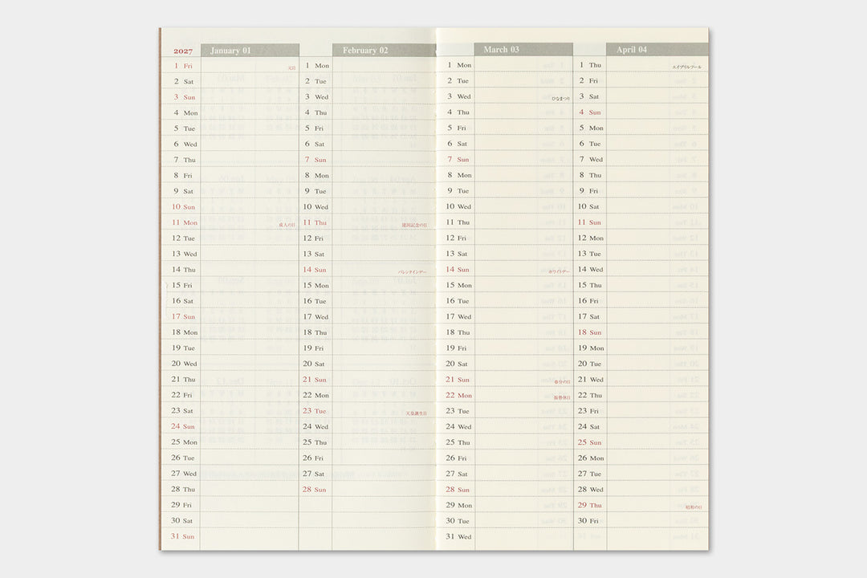The width and height of the screenshot is (867, 578).
Task: Click April's '1 Thu' date
Action: click(x=591, y=65)
